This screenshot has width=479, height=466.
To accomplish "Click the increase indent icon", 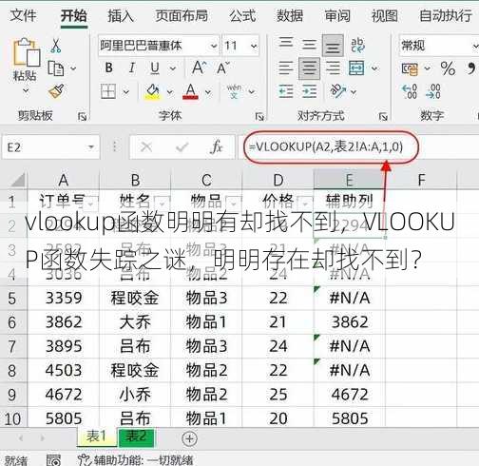I will (x=309, y=91).
